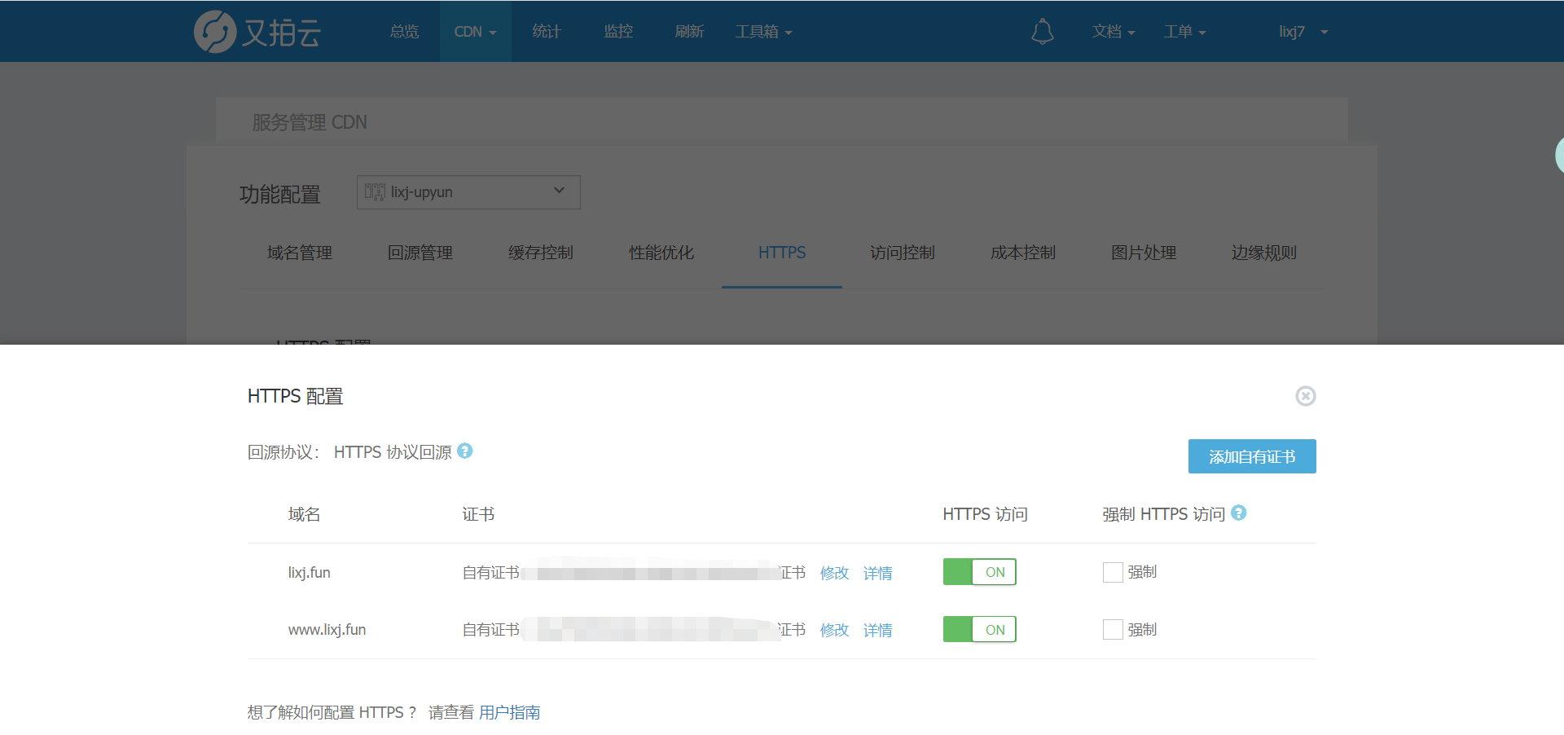The width and height of the screenshot is (1564, 735).
Task: Close the HTTPS configuration dialog
Action: pos(1305,396)
